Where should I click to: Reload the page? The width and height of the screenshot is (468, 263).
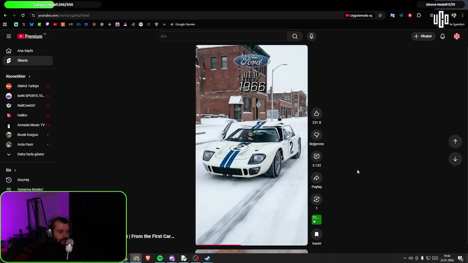click(23, 15)
